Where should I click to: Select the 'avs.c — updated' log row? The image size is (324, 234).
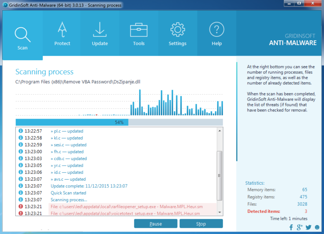pos(116,179)
